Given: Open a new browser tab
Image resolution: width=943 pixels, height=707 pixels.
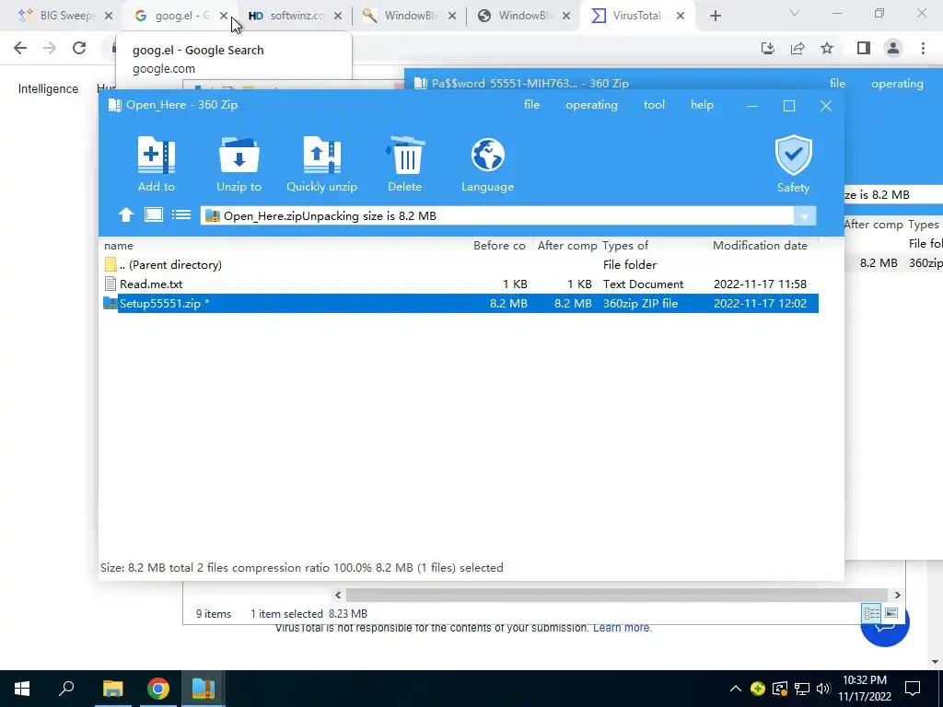Looking at the screenshot, I should point(715,17).
